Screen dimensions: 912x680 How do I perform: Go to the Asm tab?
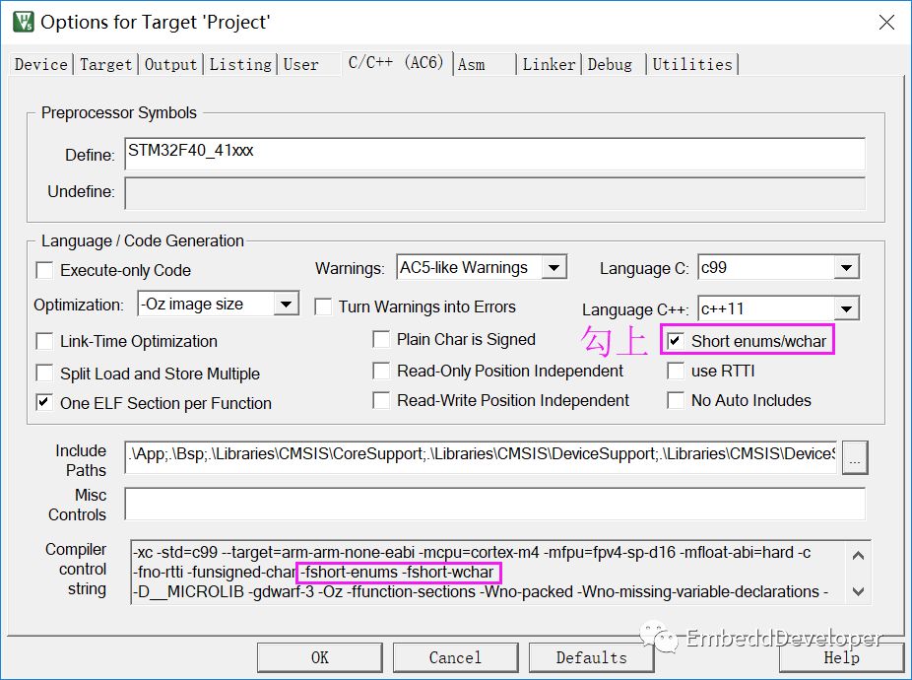(471, 64)
